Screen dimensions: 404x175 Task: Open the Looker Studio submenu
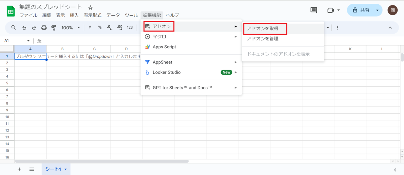(191, 72)
